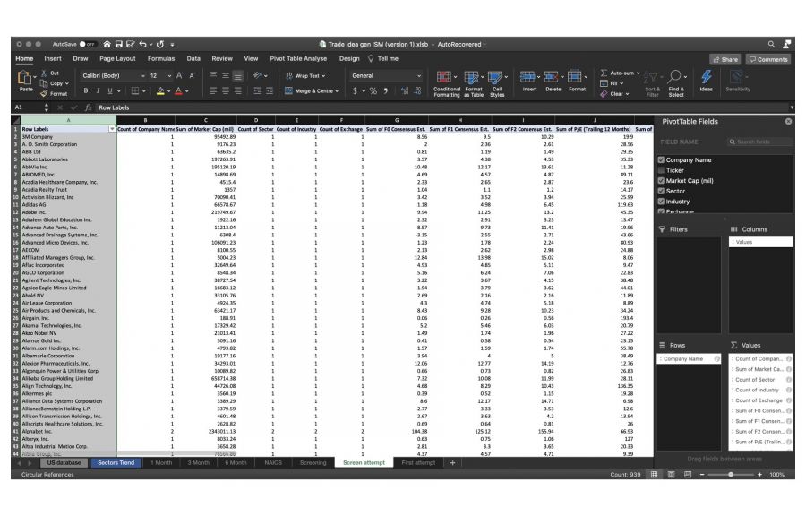Viewport: 806px width, 516px height.
Task: Click the Paste clipboard icon
Action: coord(25,78)
